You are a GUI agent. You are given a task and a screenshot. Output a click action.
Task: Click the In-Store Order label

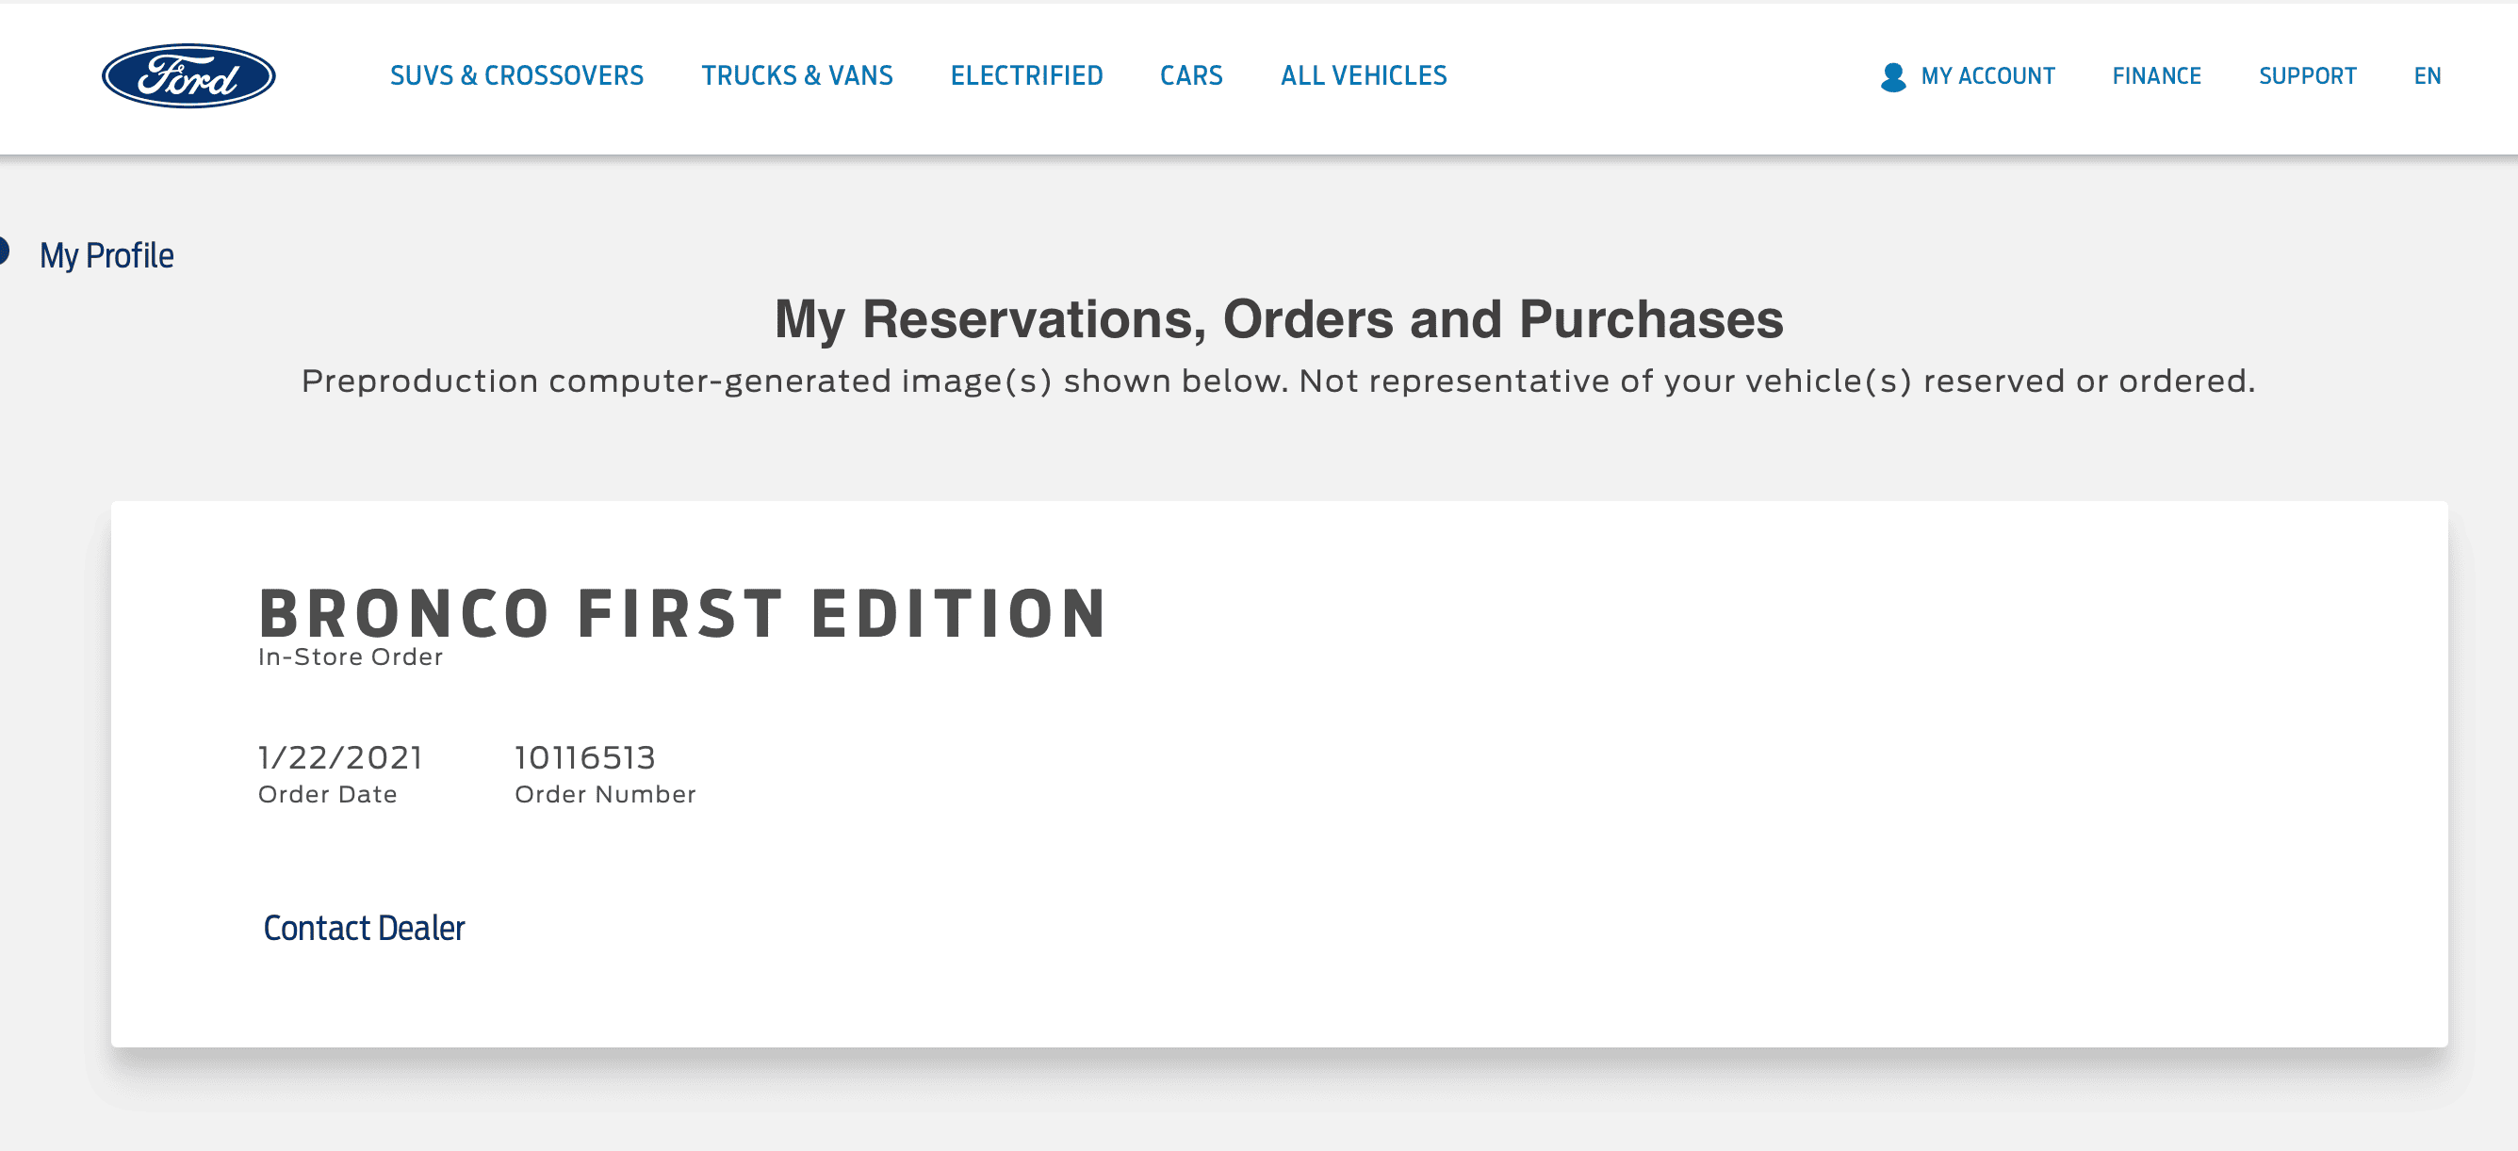point(350,657)
